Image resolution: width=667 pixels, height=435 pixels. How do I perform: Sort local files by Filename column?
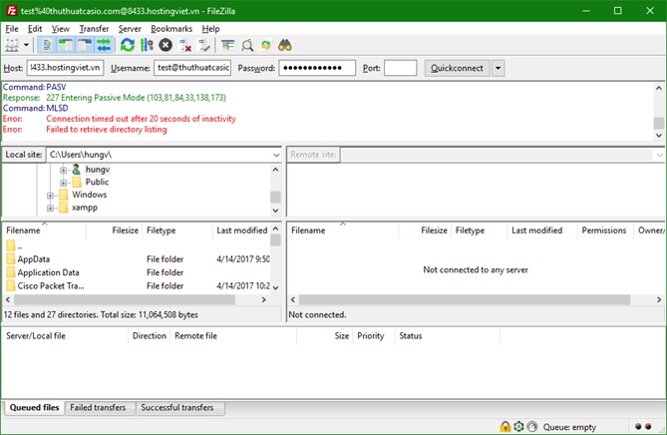click(x=45, y=230)
